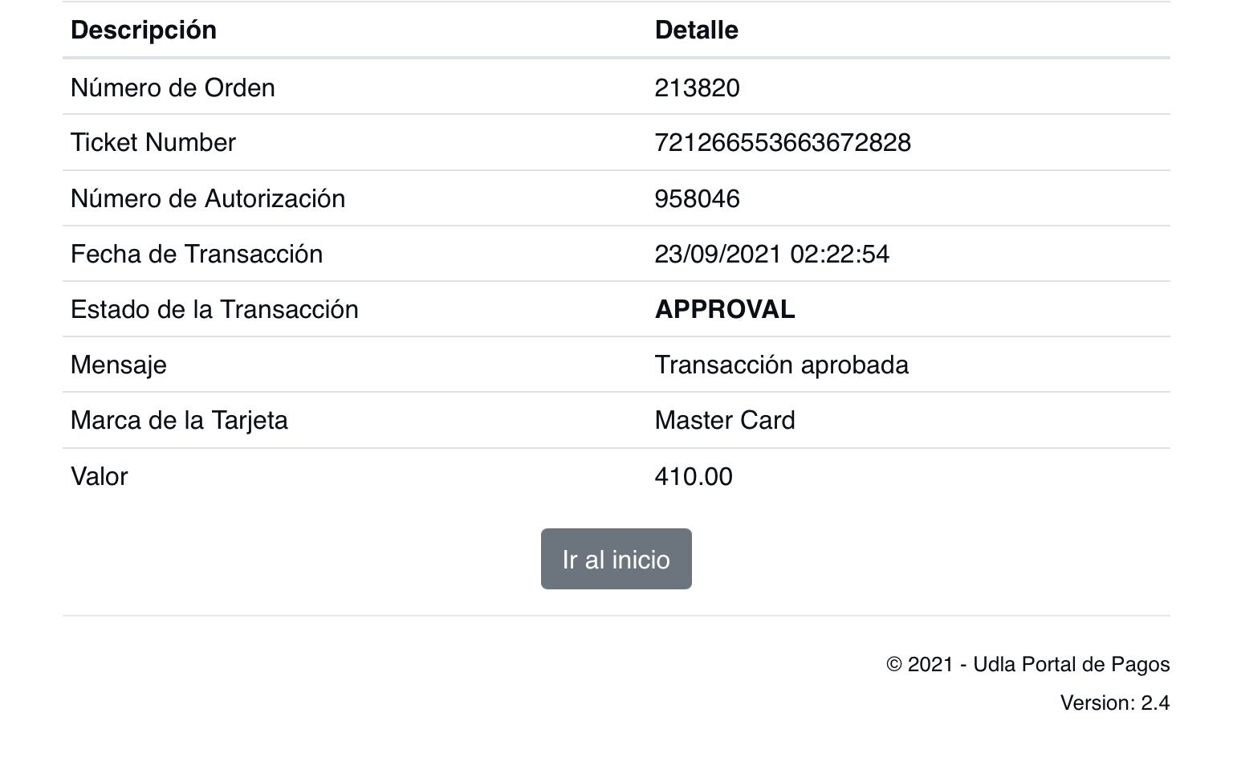Click the amount value 410.00
This screenshot has height=766, width=1233.
coord(693,476)
